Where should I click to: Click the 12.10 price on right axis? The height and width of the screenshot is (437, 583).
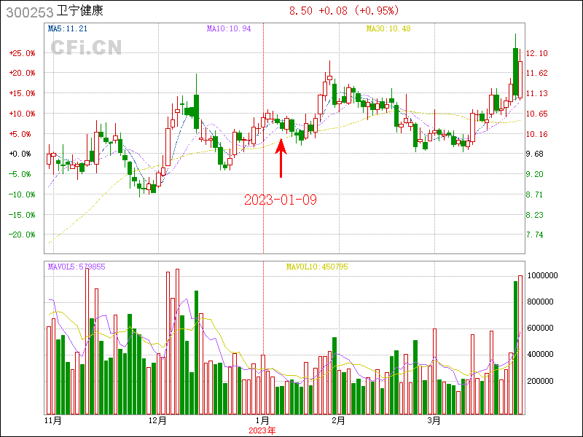click(x=537, y=54)
